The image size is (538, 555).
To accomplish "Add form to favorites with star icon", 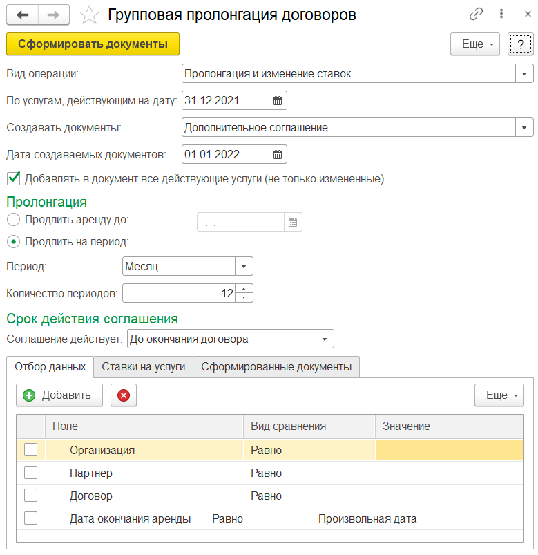I will coord(89,15).
